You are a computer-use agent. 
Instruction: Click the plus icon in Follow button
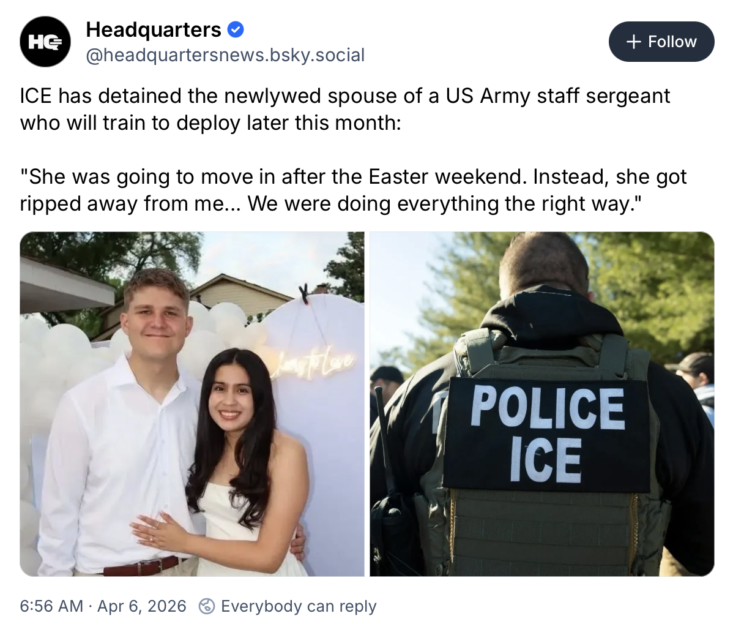pos(633,42)
